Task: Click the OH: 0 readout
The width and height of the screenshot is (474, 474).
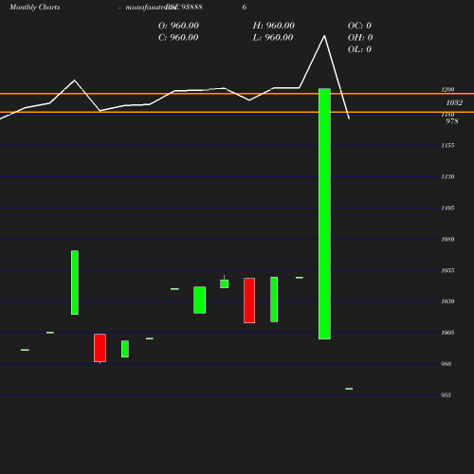Action: coord(360,38)
